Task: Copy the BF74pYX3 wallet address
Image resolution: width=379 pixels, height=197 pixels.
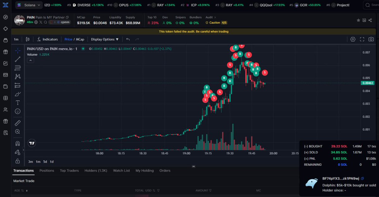Action: [362, 178]
